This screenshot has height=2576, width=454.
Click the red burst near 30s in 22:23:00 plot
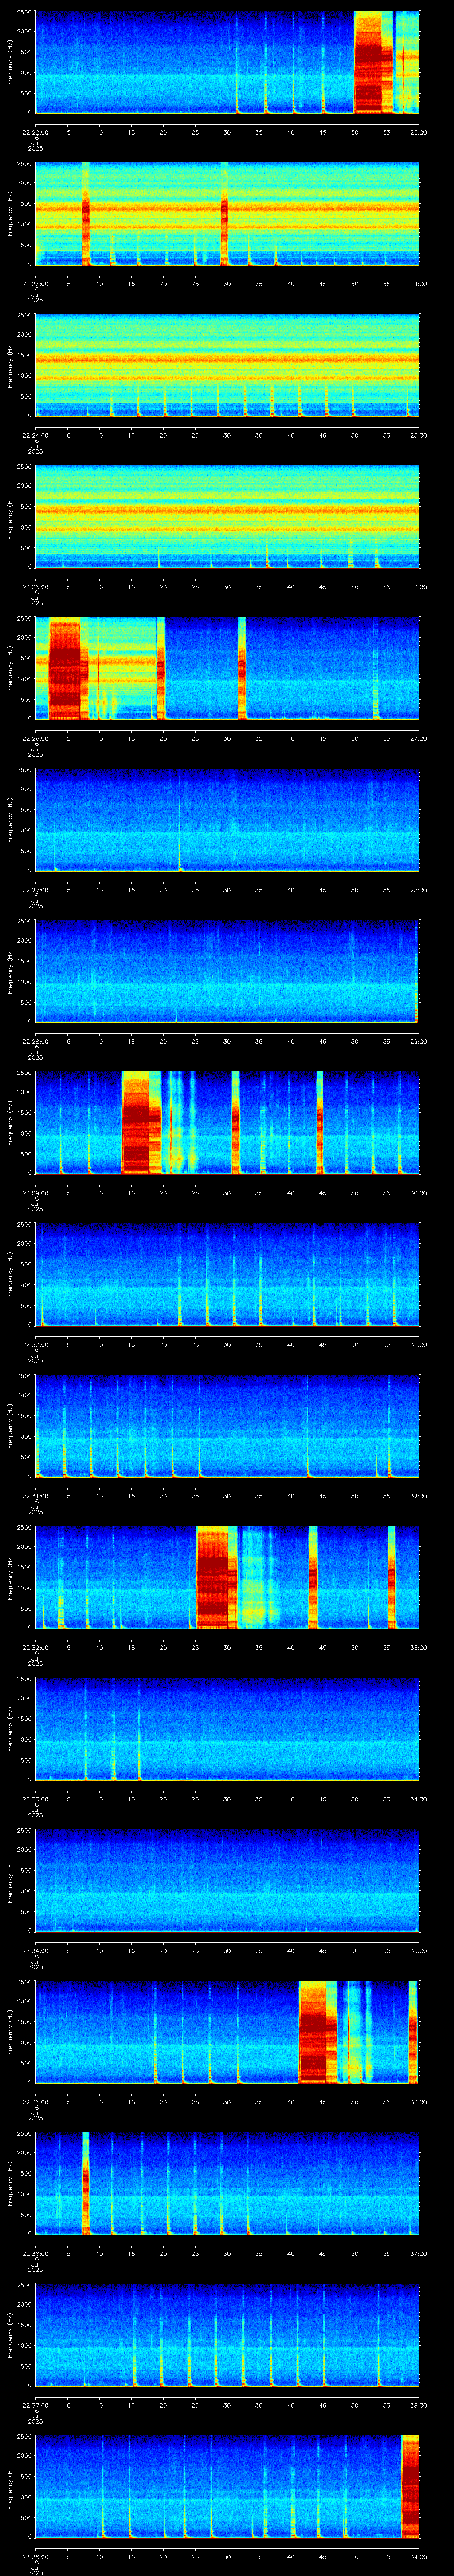coord(224,213)
